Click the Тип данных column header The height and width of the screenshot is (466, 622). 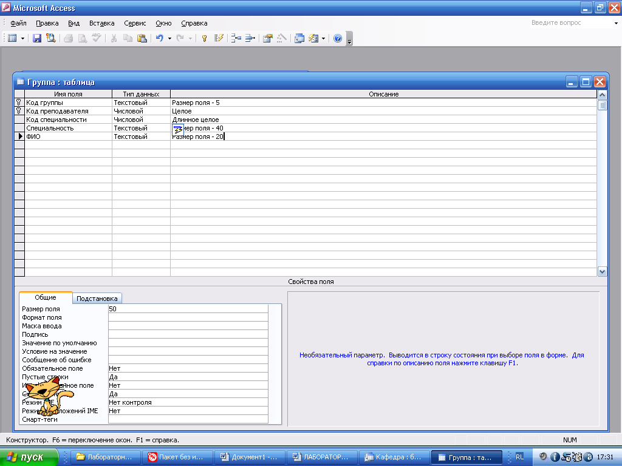pyautogui.click(x=141, y=94)
